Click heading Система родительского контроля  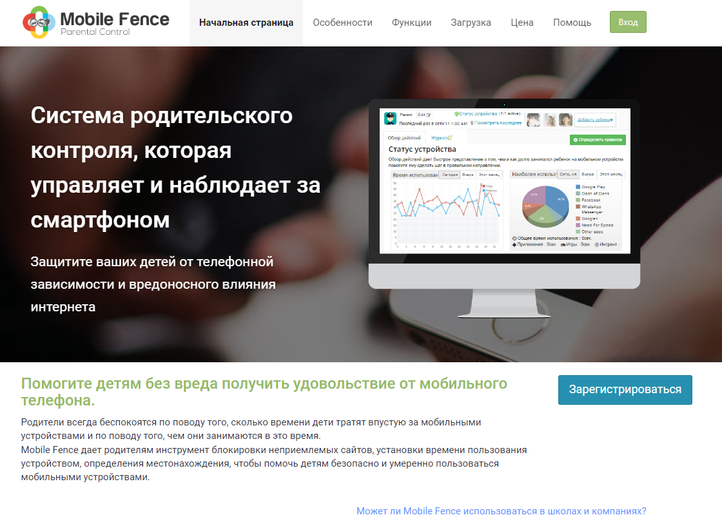175,168
